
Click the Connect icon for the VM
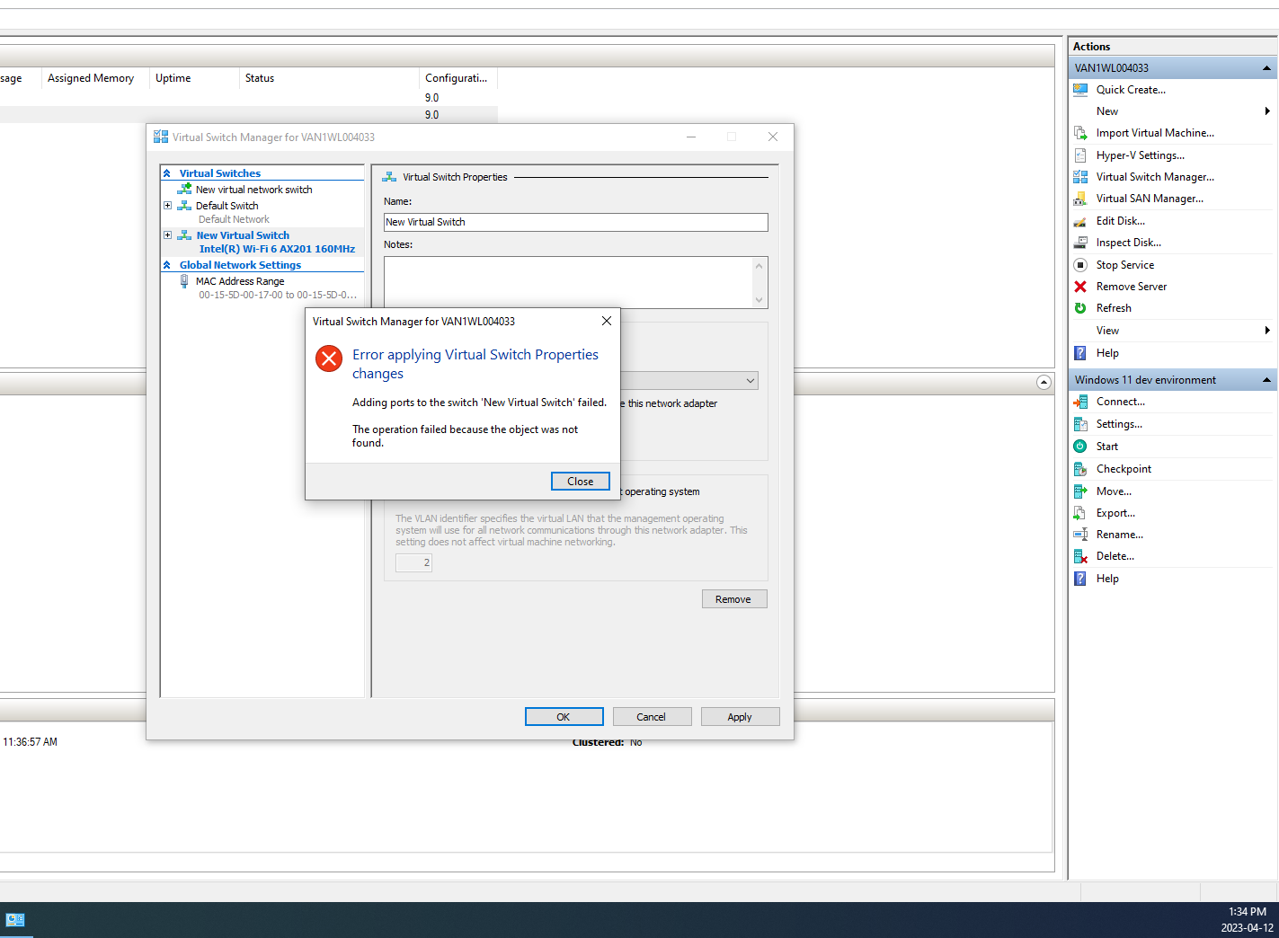(x=1080, y=402)
